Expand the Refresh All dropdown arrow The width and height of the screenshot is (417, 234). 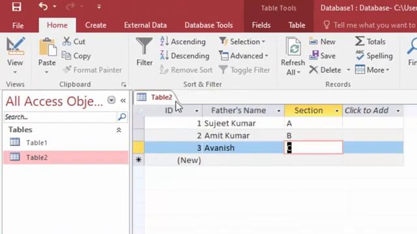pos(298,72)
